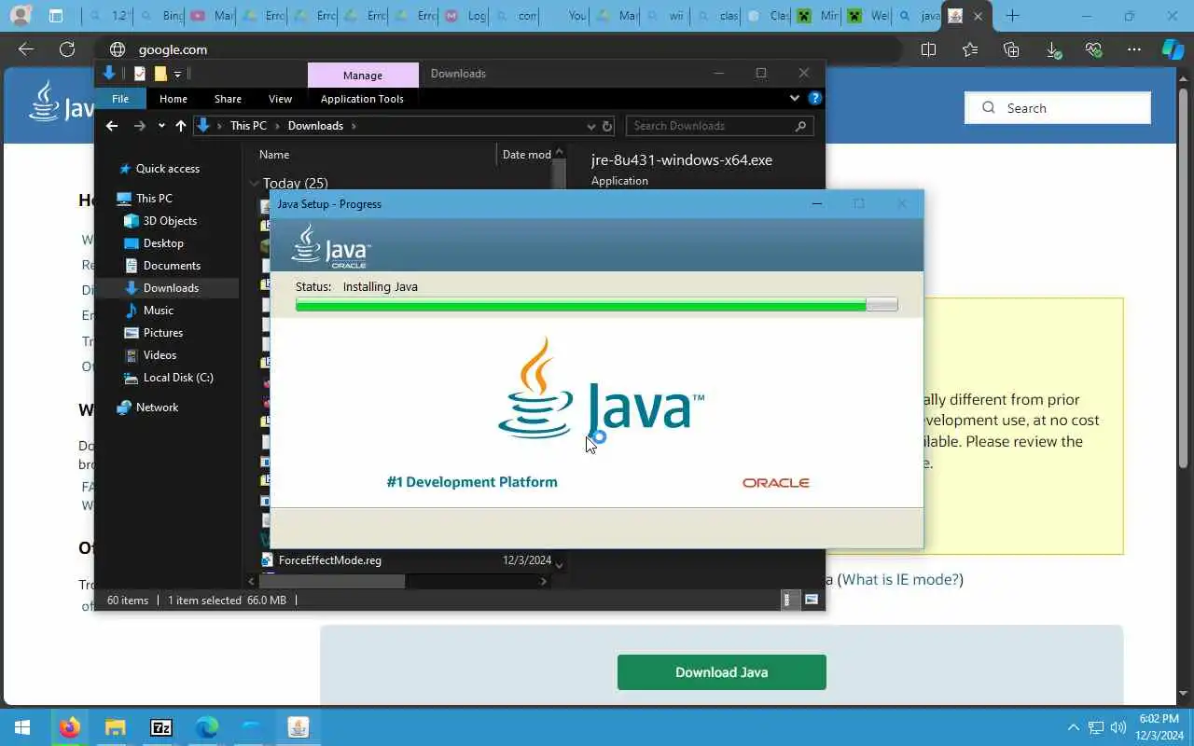This screenshot has height=746, width=1194.
Task: Click Edge profile avatar icon
Action: 21,15
